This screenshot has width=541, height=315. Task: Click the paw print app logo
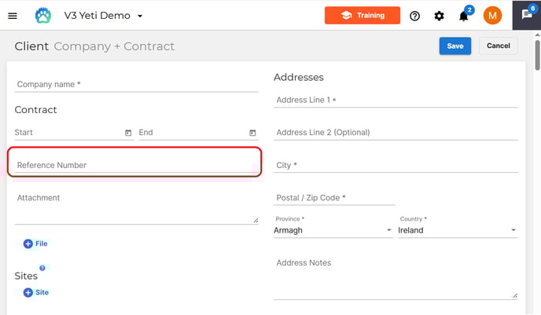pos(43,16)
